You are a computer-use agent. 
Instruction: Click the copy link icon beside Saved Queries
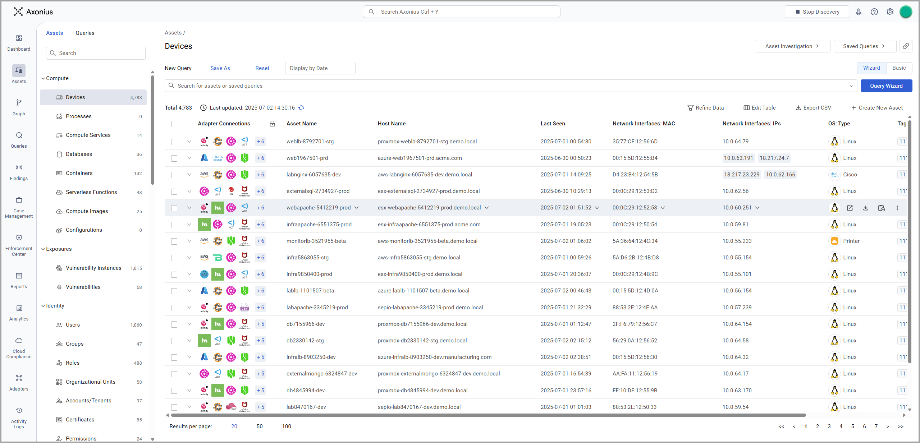click(x=906, y=46)
